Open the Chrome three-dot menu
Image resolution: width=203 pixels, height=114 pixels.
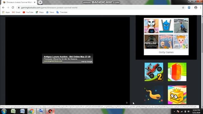[201, 8]
